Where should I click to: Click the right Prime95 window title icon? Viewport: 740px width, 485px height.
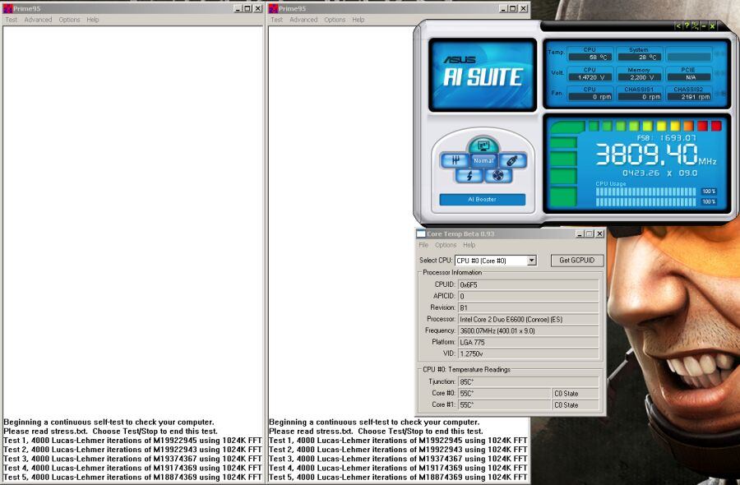273,8
